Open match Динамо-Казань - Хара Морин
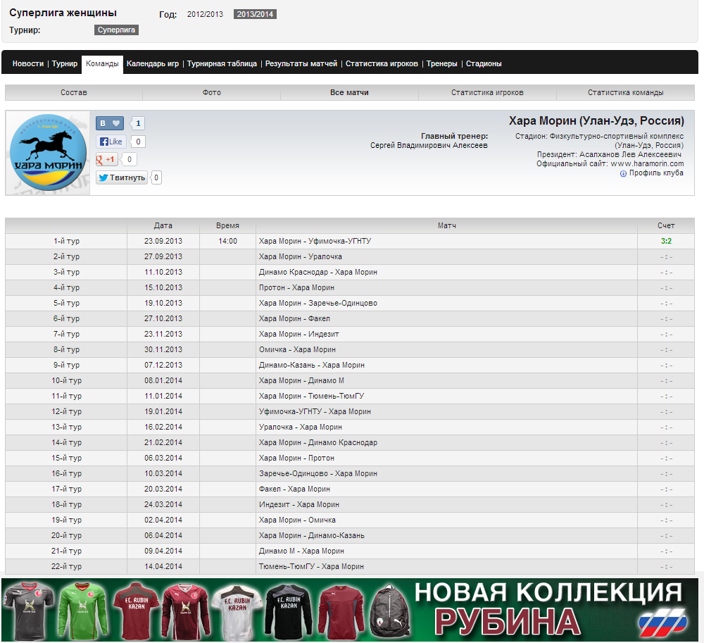The width and height of the screenshot is (704, 643). point(312,365)
